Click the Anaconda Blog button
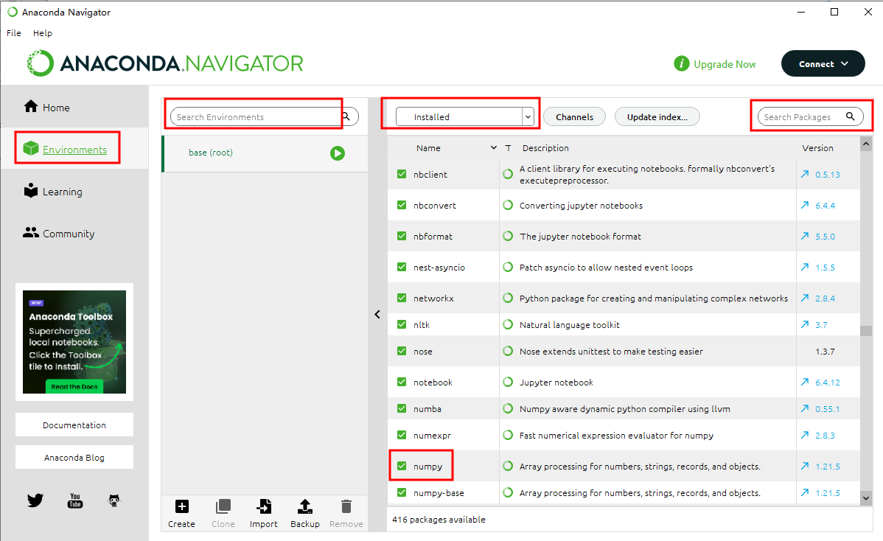 [74, 457]
